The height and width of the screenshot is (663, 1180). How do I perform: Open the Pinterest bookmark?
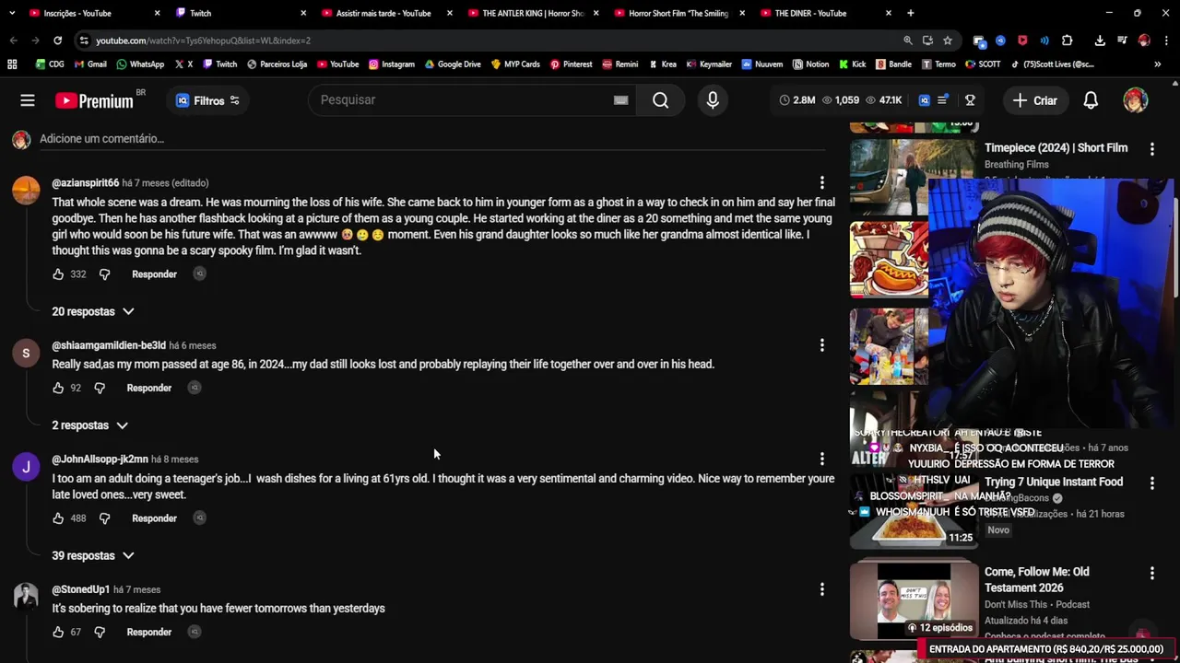571,64
